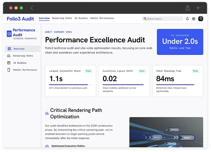This screenshot has width=211, height=152.
Task: Open the Rendering Paths top tab
Action: pyautogui.click(x=62, y=18)
